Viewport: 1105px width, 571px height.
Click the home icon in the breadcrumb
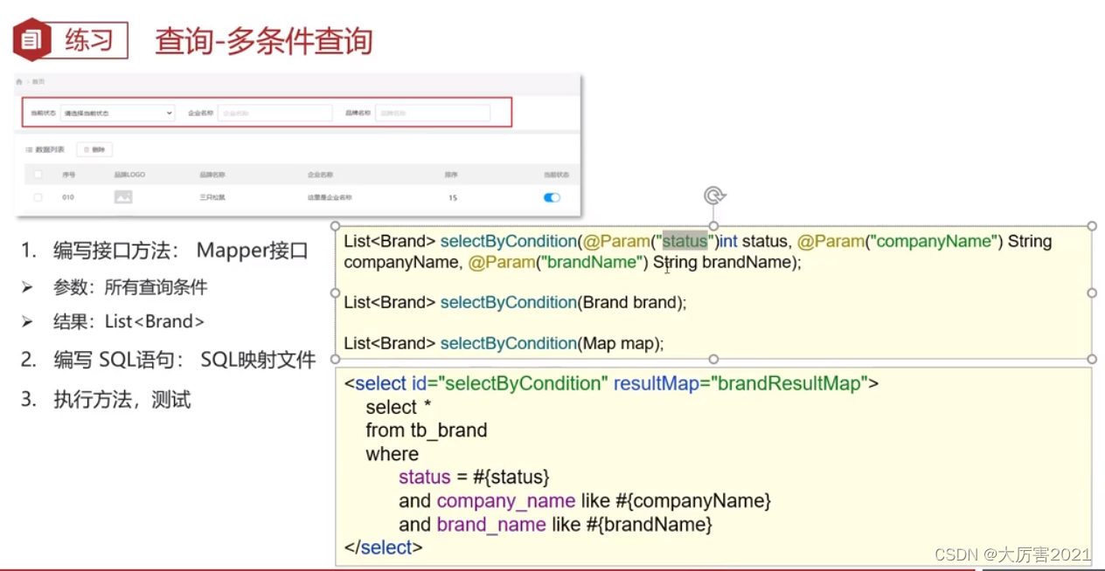click(x=19, y=81)
